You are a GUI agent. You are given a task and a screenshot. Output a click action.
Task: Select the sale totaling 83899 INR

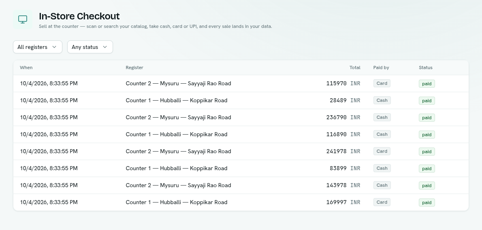[x=241, y=169]
